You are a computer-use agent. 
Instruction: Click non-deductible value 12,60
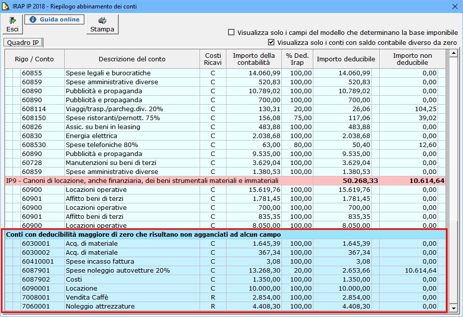(x=428, y=145)
